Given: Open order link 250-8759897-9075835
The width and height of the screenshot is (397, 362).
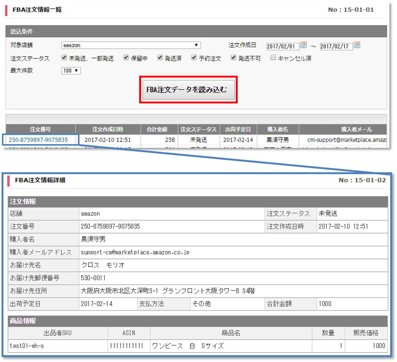Looking at the screenshot, I should coord(38,140).
